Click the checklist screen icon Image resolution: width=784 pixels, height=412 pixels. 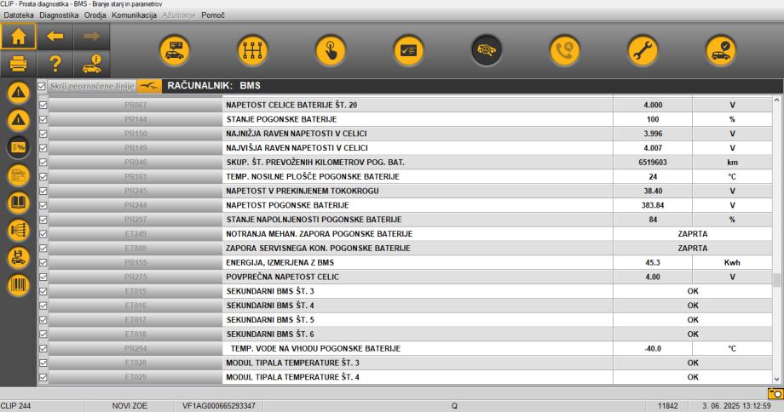[408, 50]
